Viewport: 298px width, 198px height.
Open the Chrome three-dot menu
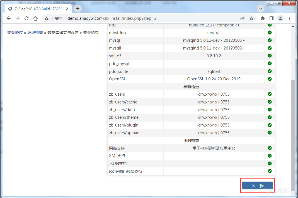tap(289, 18)
